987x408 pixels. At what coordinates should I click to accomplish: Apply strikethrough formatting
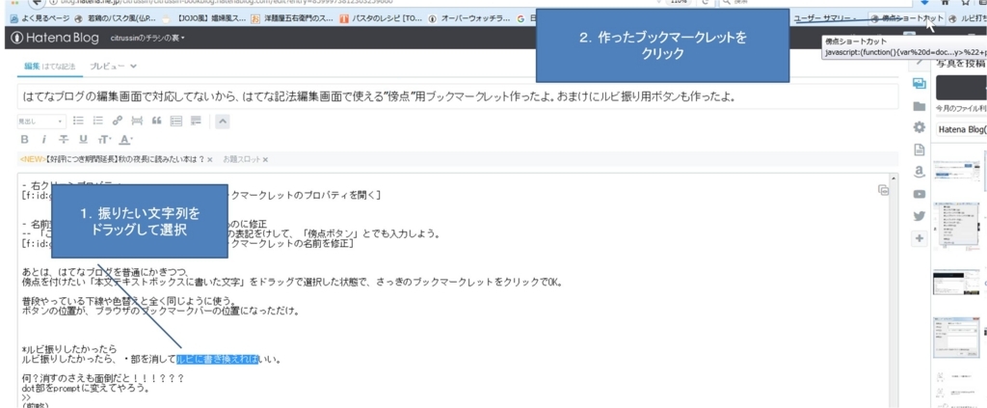coord(63,140)
